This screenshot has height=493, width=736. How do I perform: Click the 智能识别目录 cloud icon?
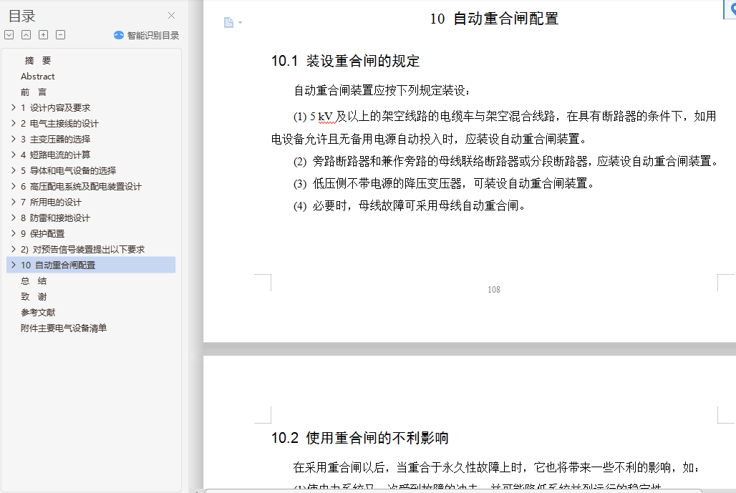pyautogui.click(x=119, y=35)
